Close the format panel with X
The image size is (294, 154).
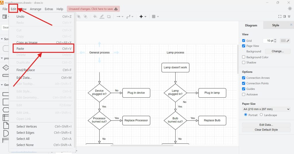pos(291,25)
